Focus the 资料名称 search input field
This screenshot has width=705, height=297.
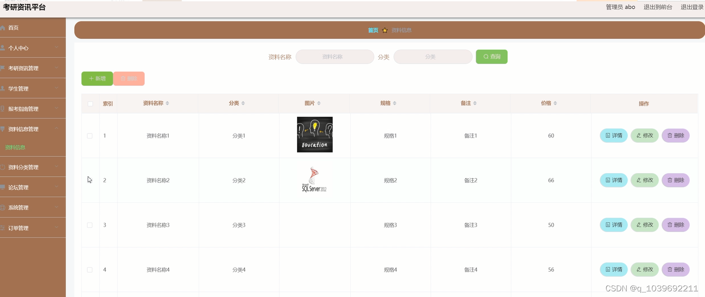(x=335, y=57)
